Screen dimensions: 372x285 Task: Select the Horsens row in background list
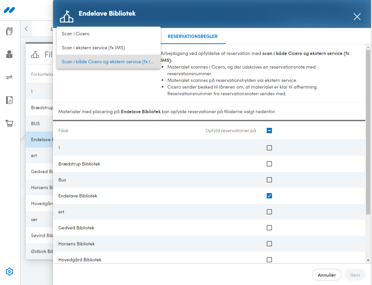[39, 188]
